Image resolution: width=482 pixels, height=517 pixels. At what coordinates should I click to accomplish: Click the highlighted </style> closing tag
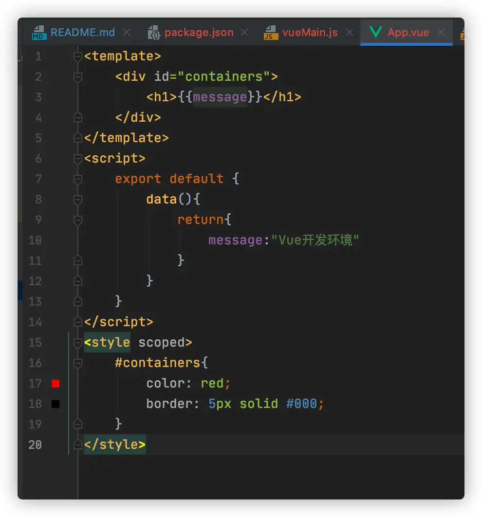click(115, 445)
